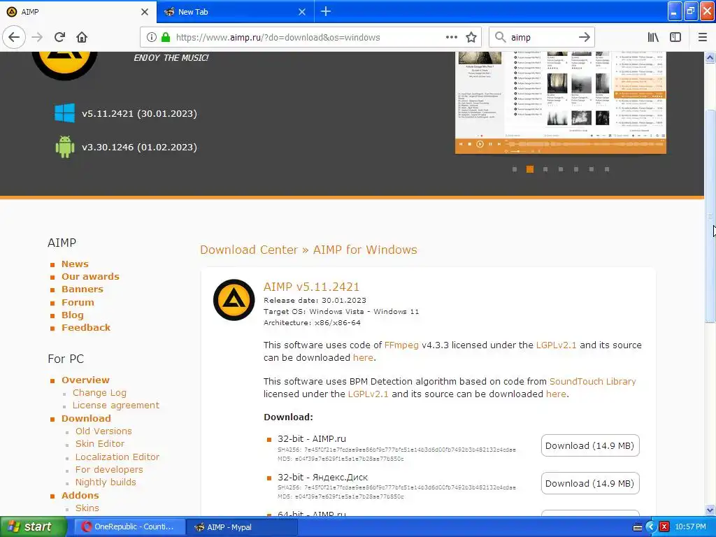Viewport: 716px width, 537px height.
Task: Open the Nightly builds link
Action: 106,482
